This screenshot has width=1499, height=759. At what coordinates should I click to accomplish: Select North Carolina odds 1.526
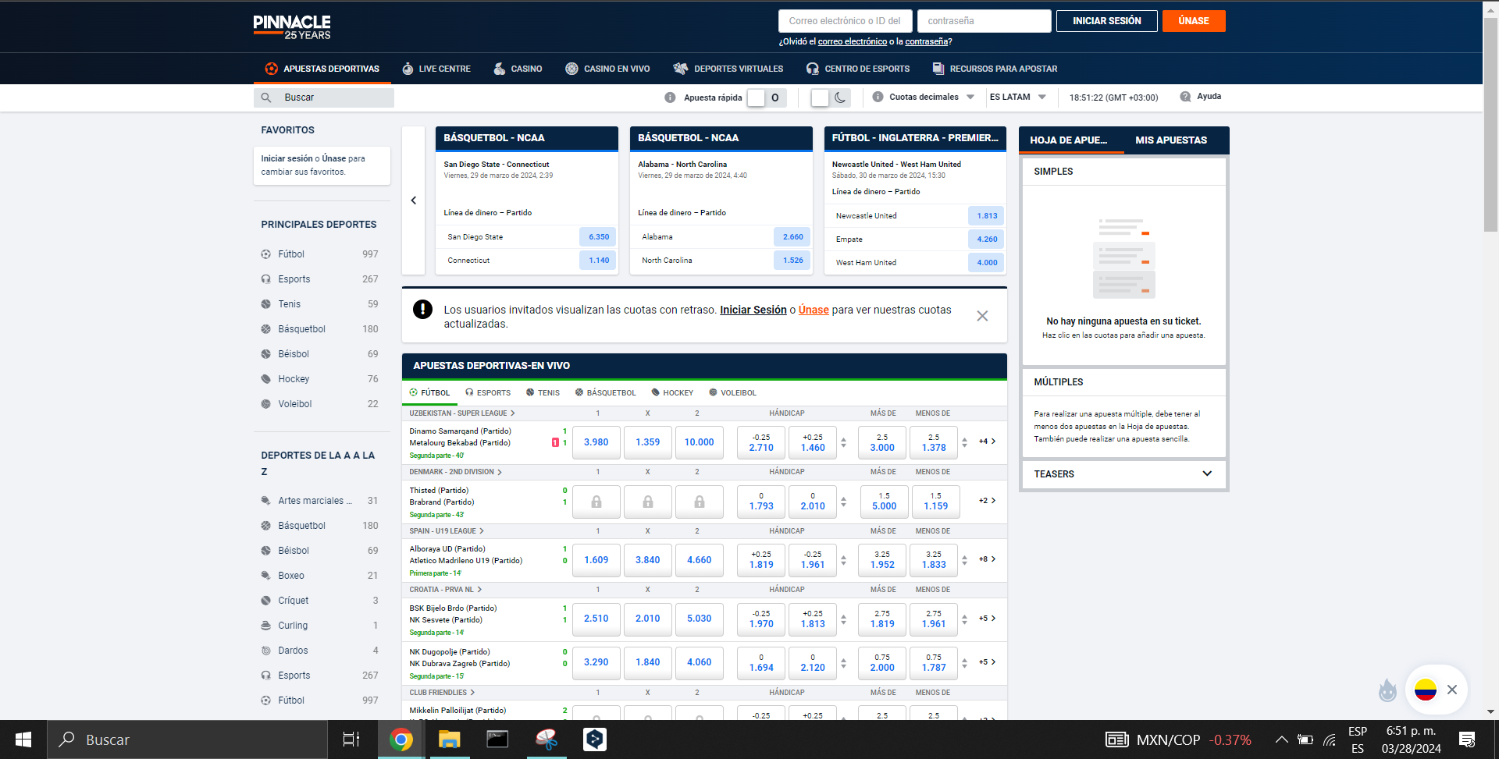tap(792, 260)
